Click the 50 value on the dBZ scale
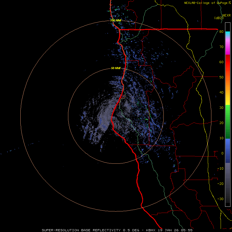 [221, 77]
